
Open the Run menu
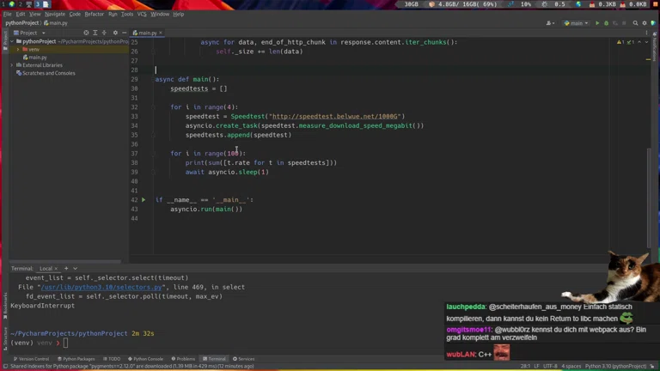[x=113, y=14]
